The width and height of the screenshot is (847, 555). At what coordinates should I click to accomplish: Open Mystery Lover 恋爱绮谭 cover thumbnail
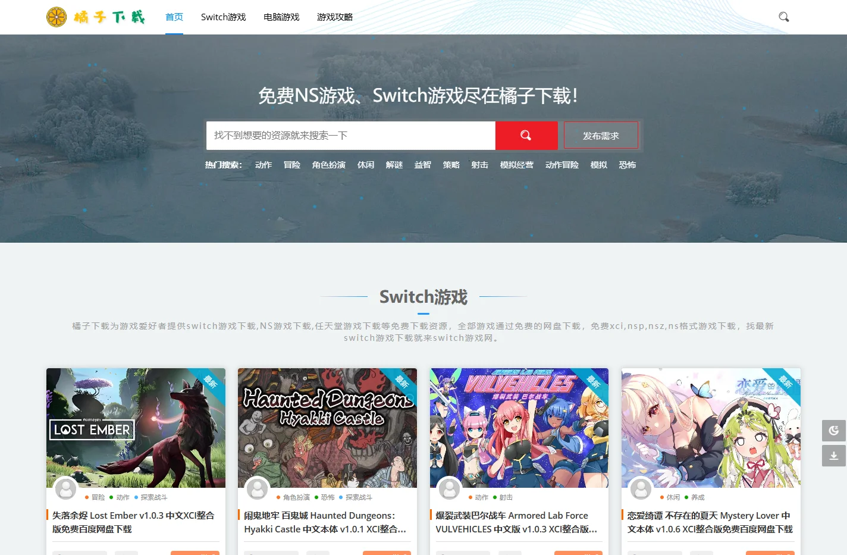click(x=711, y=428)
